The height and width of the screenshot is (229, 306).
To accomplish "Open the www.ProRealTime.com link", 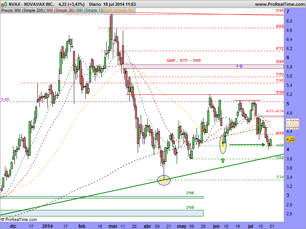I will pos(280,4).
